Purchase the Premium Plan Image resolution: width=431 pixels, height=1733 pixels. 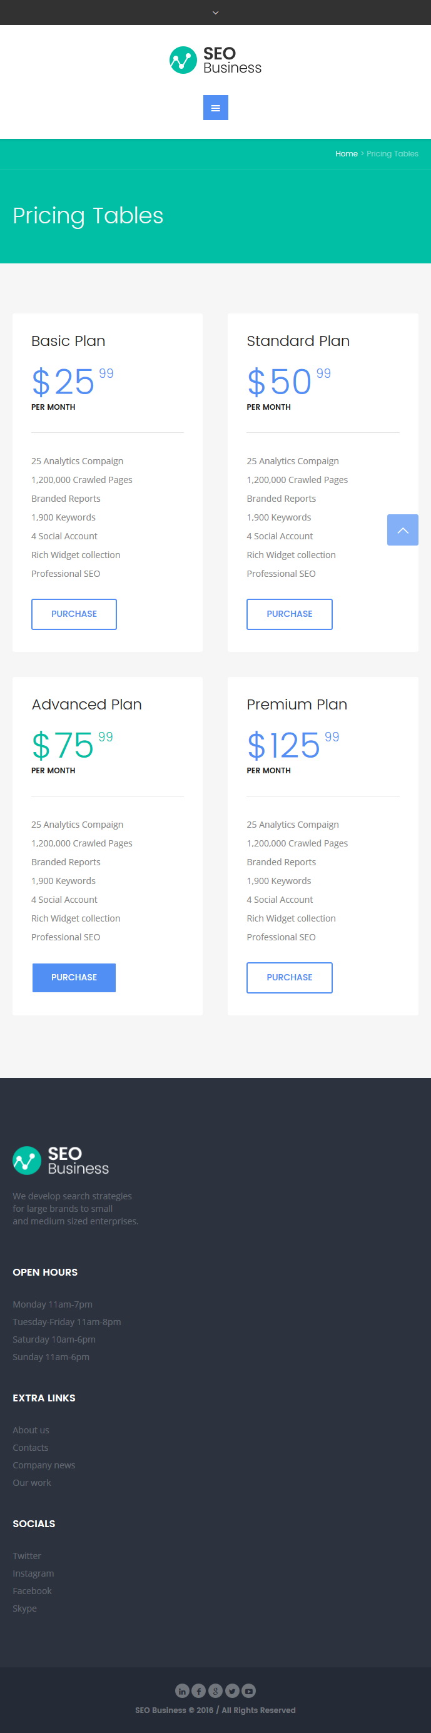pyautogui.click(x=289, y=977)
